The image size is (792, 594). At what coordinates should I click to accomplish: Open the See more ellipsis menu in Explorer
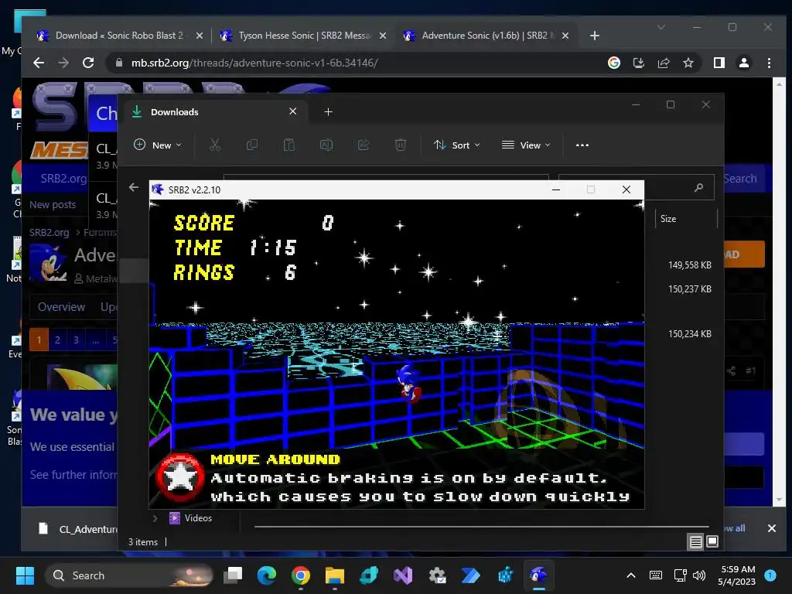582,145
